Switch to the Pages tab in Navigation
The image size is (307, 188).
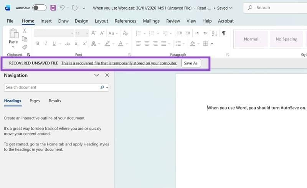[x=35, y=101]
